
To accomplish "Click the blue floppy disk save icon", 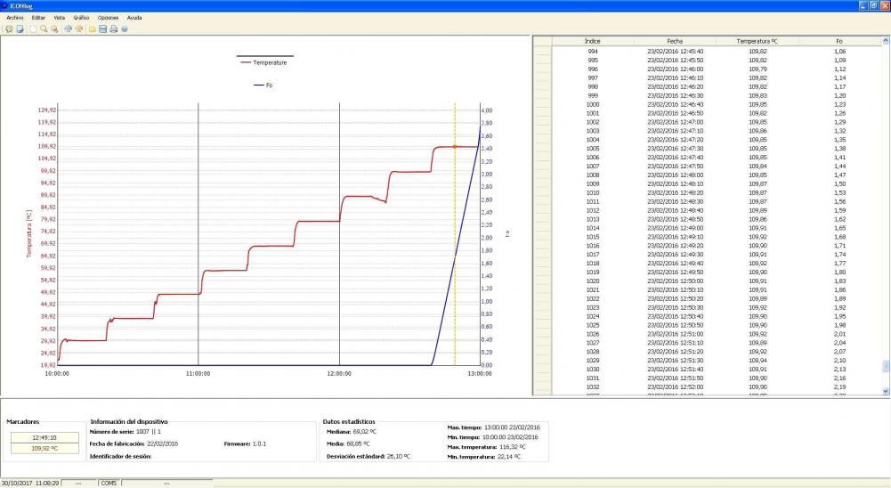I will pyautogui.click(x=102, y=28).
